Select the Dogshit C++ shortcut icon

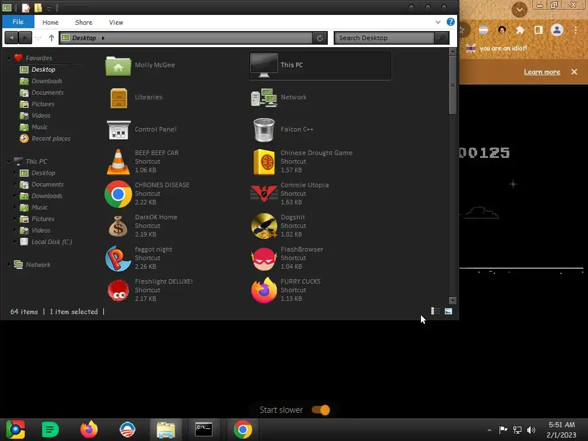[x=264, y=226]
